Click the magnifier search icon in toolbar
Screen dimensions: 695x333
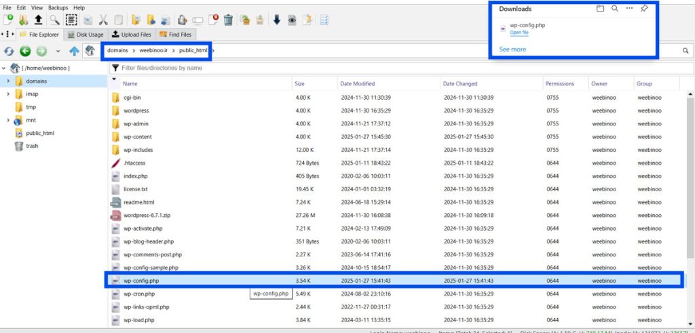pyautogui.click(x=54, y=20)
